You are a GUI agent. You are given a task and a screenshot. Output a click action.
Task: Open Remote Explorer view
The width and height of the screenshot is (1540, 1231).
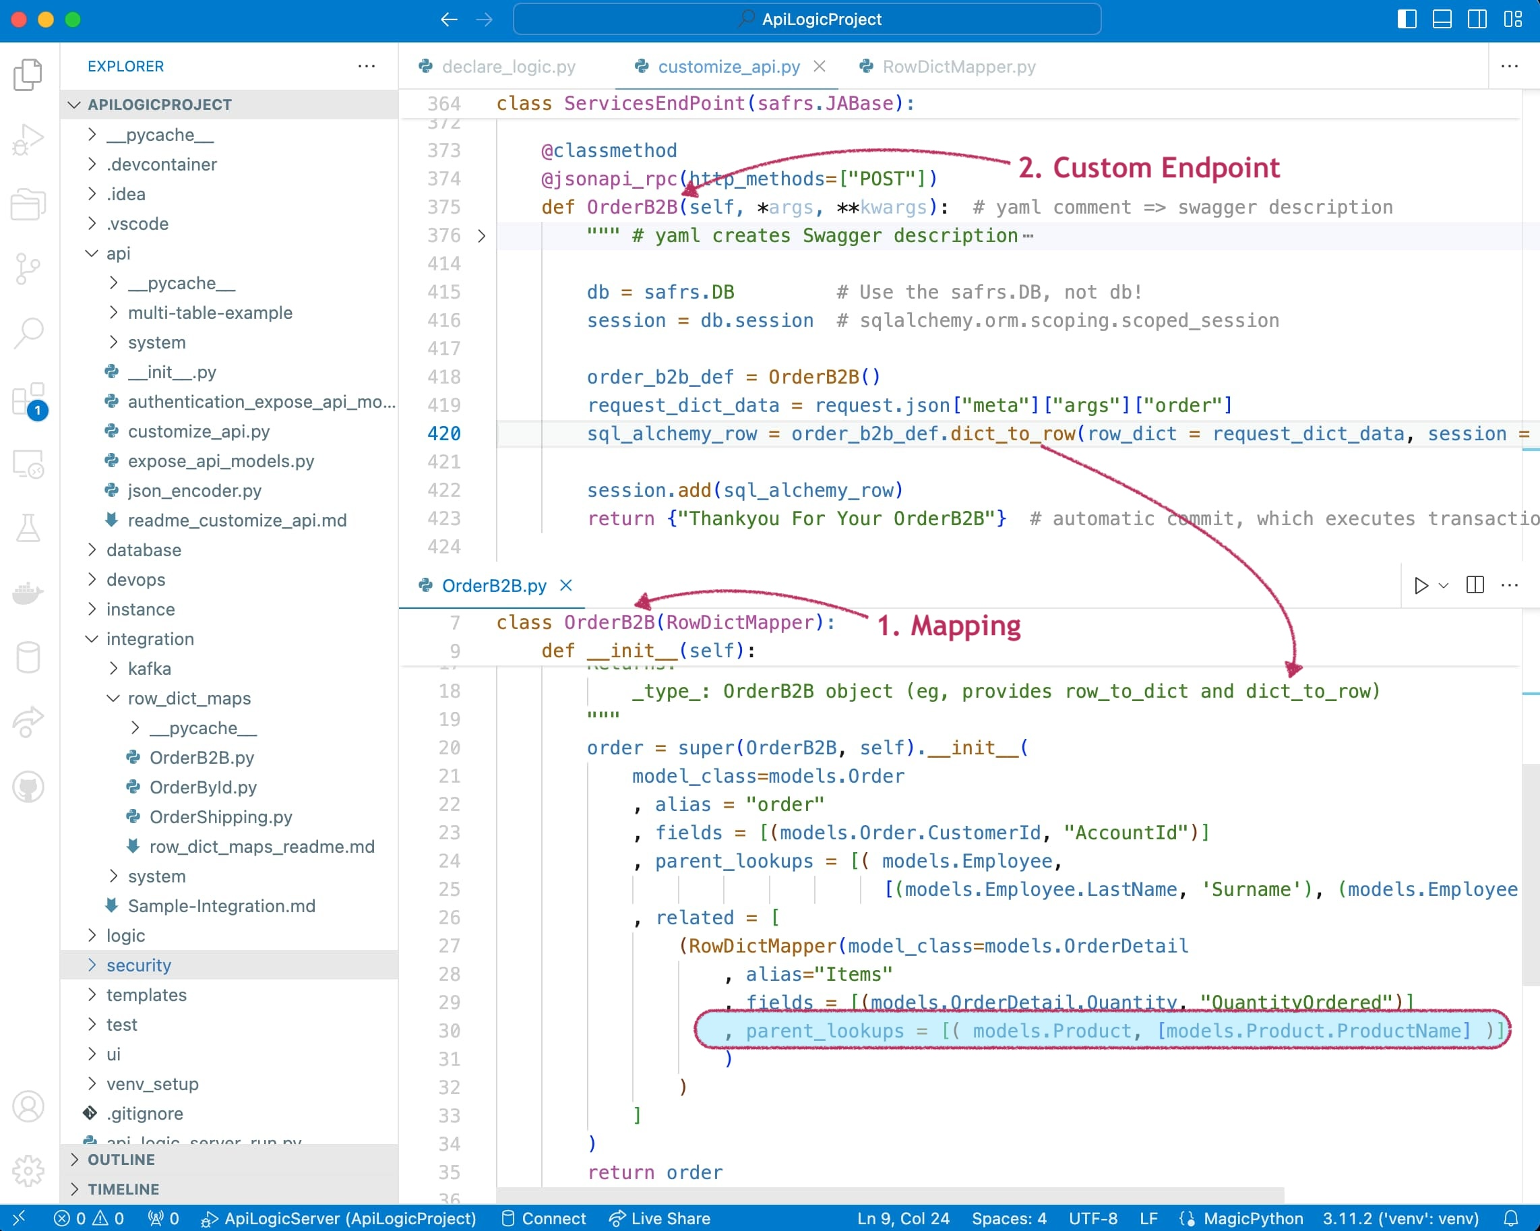28,463
